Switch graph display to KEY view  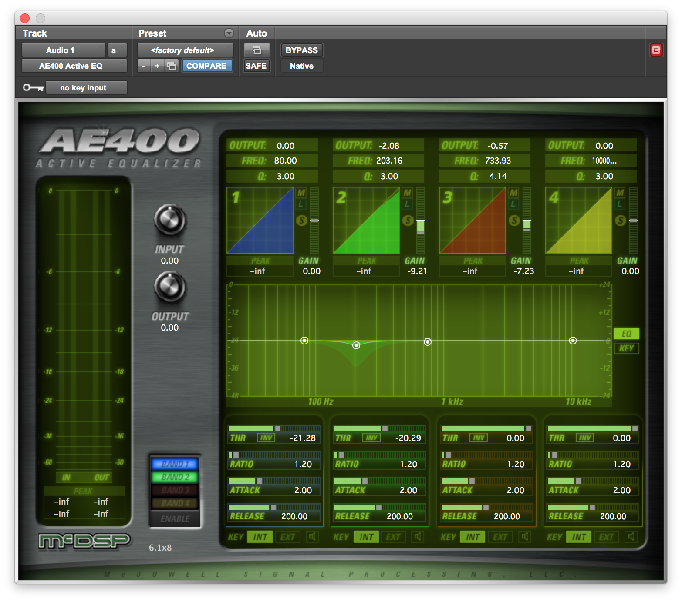click(x=627, y=348)
